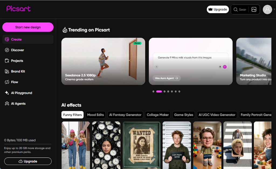Click the image search icon in header
Screen dimensions: 276x169
[254, 9]
